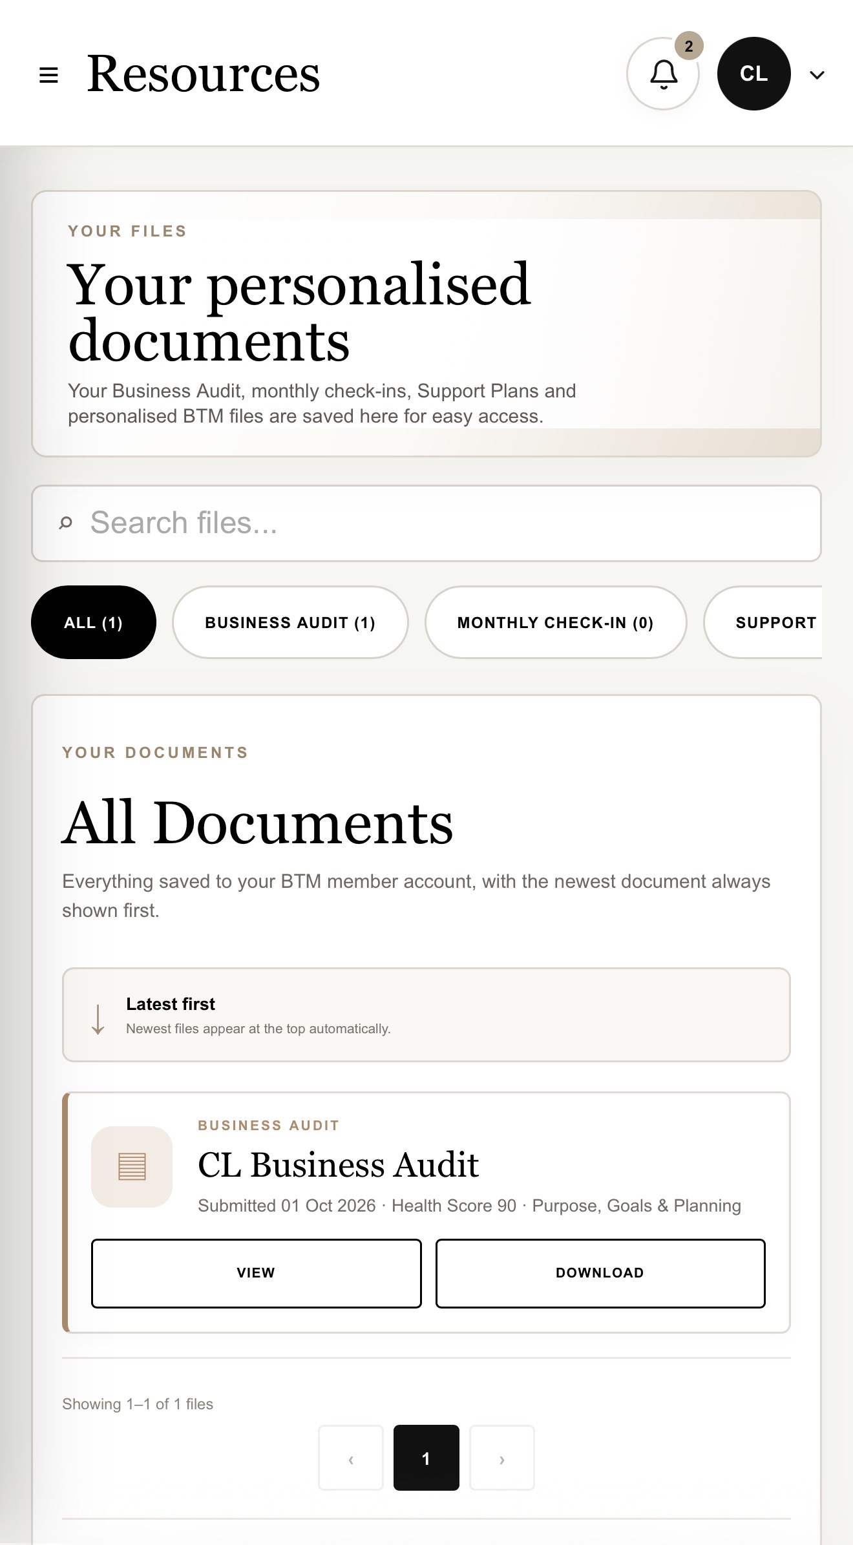853x1545 pixels.
Task: Click the 'YOUR DOCUMENTS' section label
Action: click(x=155, y=753)
